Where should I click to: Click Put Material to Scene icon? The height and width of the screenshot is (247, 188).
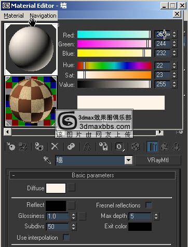click(23, 147)
